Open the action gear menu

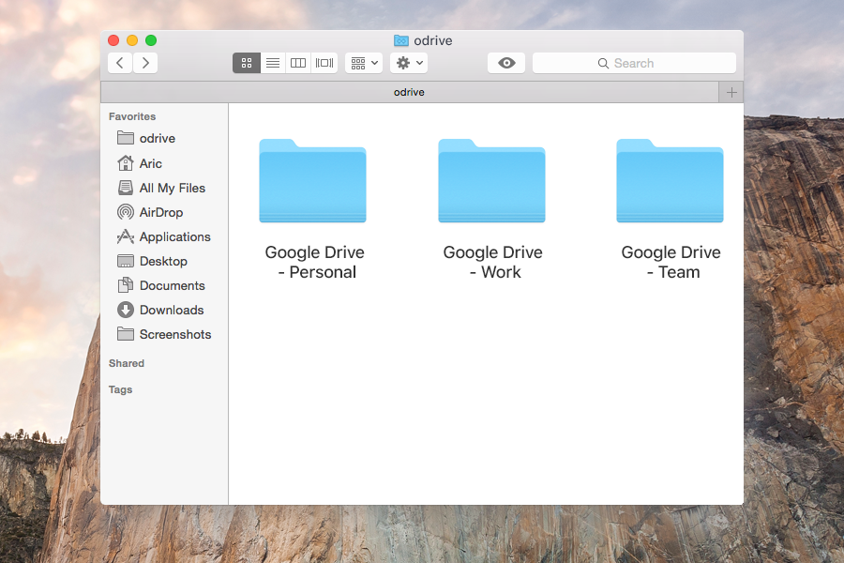407,62
